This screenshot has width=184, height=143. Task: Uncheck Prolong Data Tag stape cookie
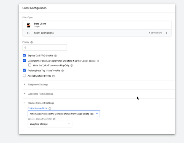(x=24, y=70)
